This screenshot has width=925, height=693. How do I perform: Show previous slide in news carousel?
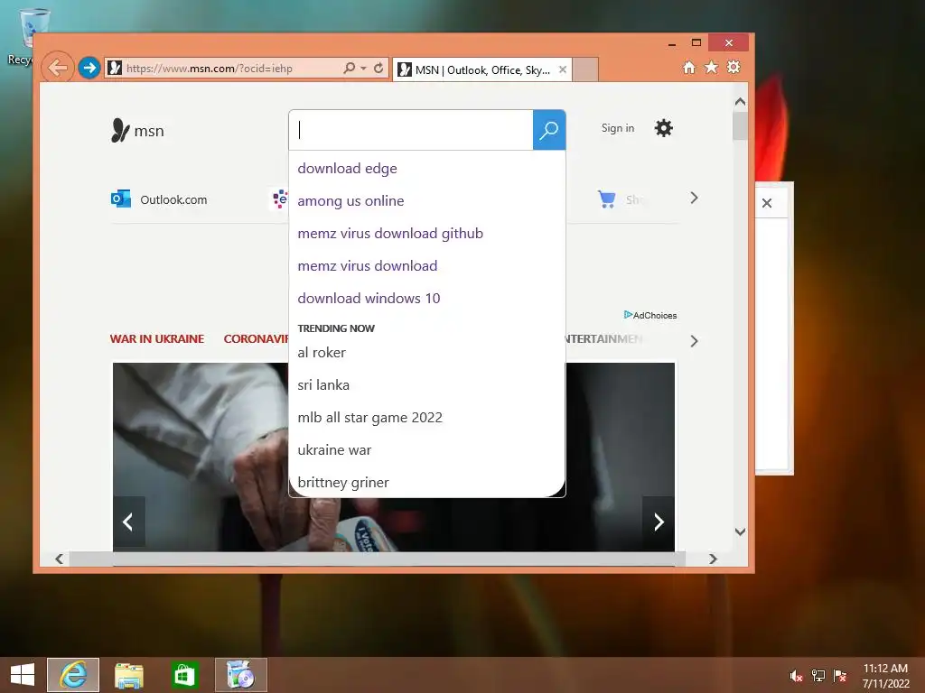128,522
